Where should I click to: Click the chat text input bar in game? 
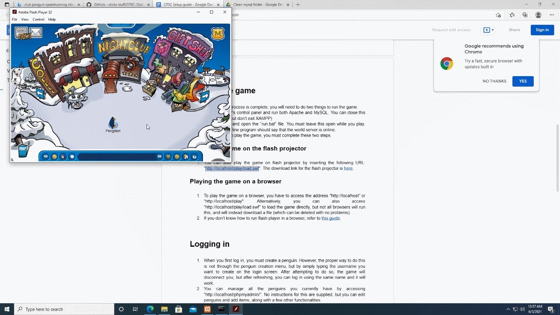tap(116, 157)
